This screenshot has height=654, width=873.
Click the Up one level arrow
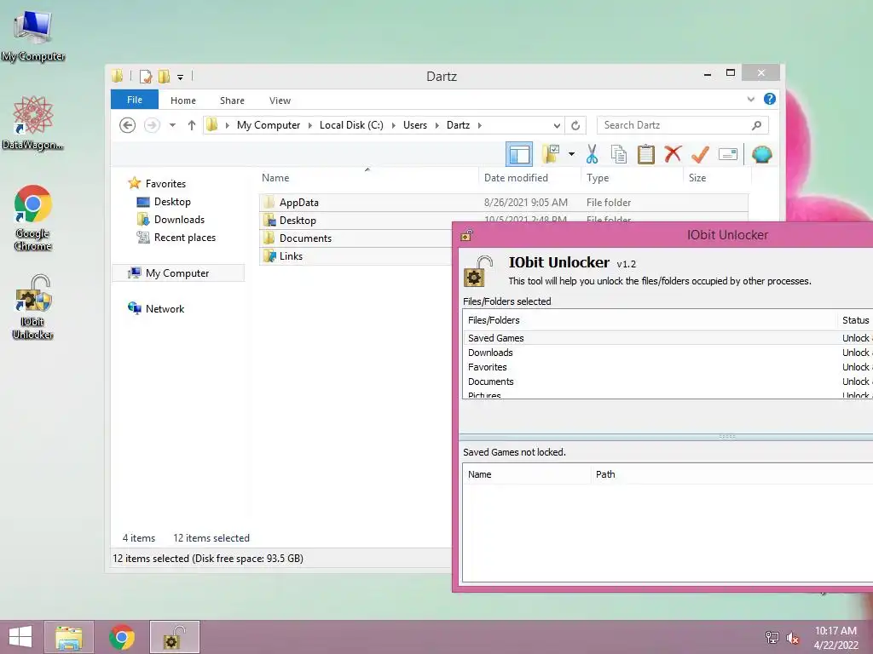[x=192, y=125]
